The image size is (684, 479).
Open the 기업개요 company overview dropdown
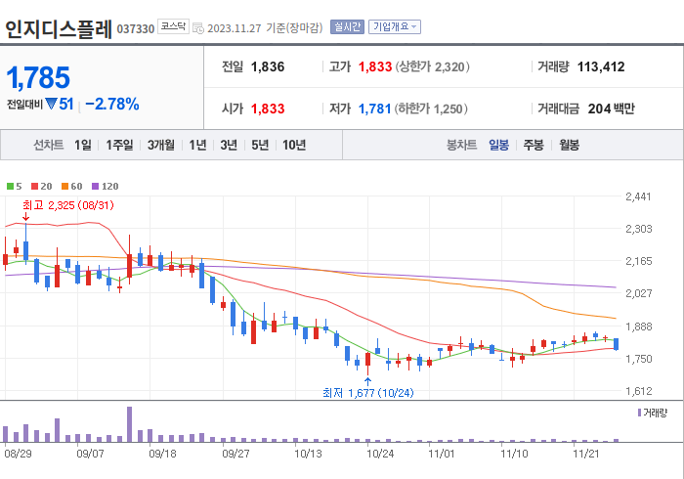395,27
